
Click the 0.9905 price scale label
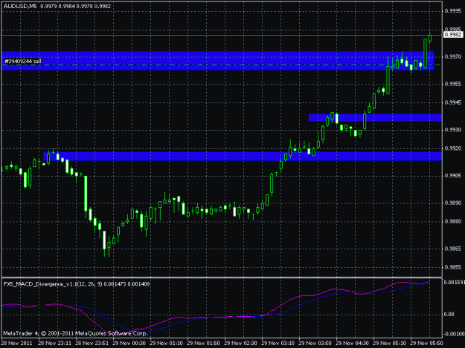453,176
